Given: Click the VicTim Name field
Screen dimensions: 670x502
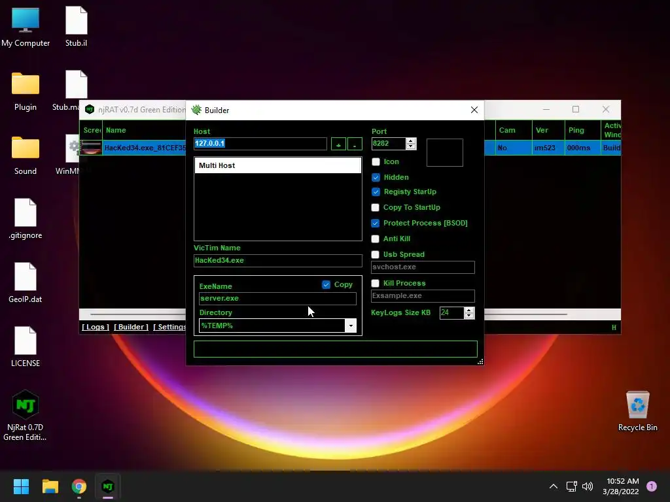Looking at the screenshot, I should 277,260.
